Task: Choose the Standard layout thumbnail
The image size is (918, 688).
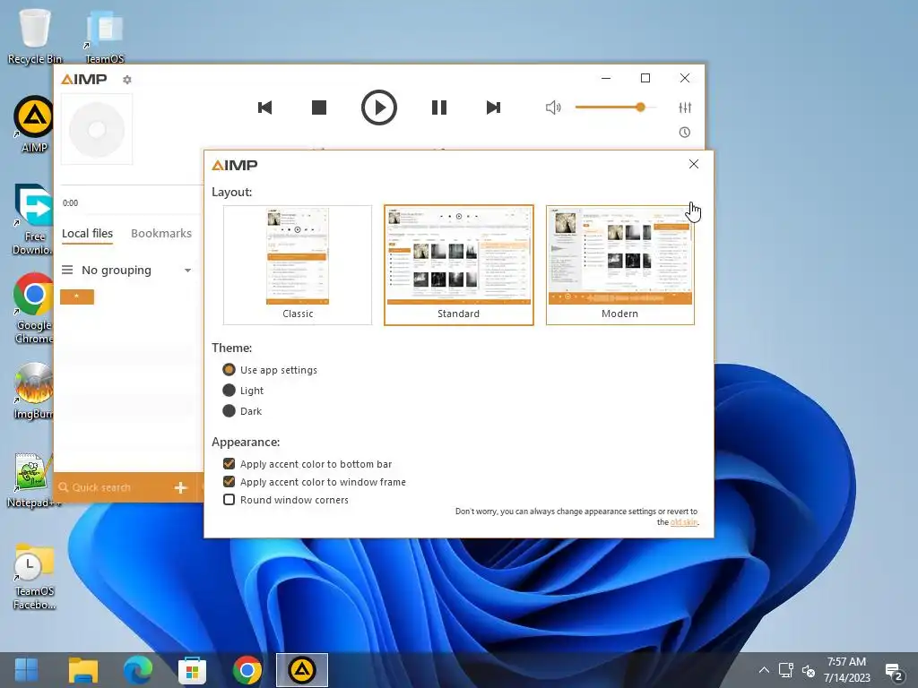Action: (458, 265)
